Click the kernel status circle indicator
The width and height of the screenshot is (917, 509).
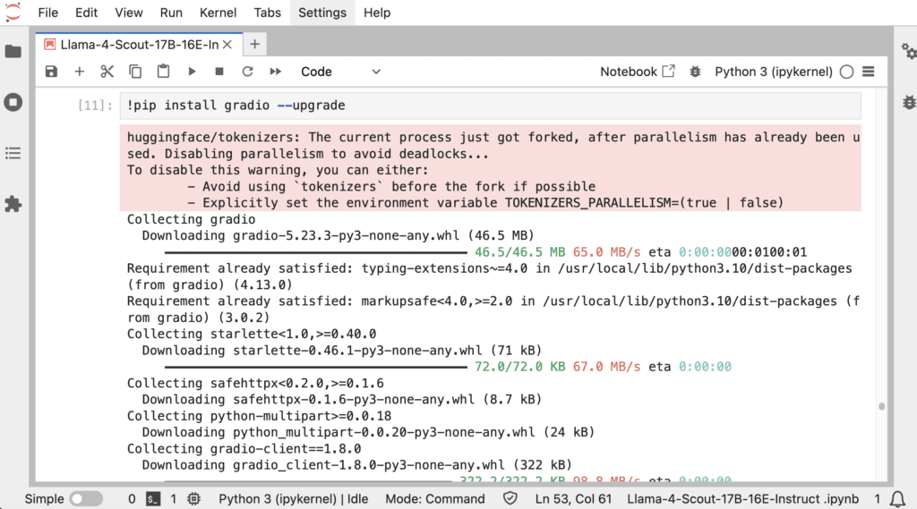pos(846,72)
